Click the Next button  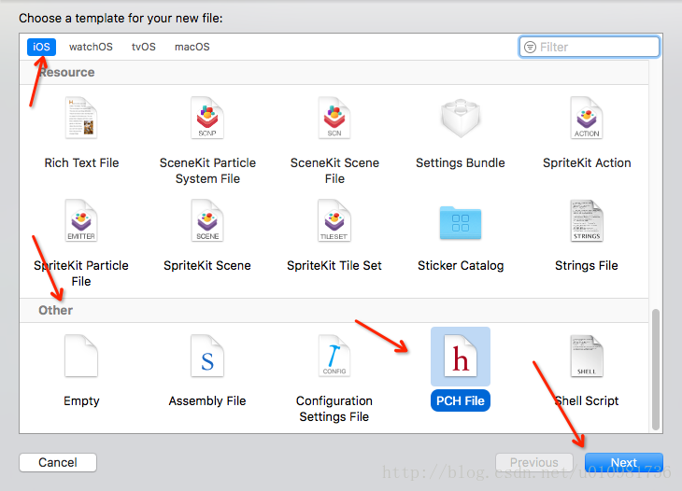[x=624, y=462]
